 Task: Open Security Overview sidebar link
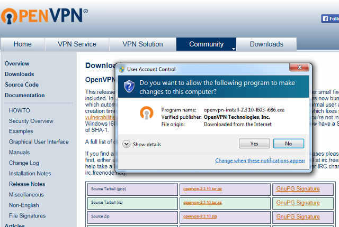[31, 121]
